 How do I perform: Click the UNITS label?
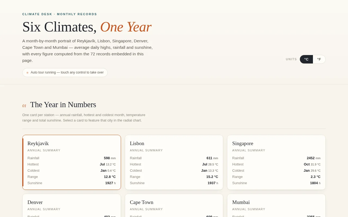tap(291, 59)
